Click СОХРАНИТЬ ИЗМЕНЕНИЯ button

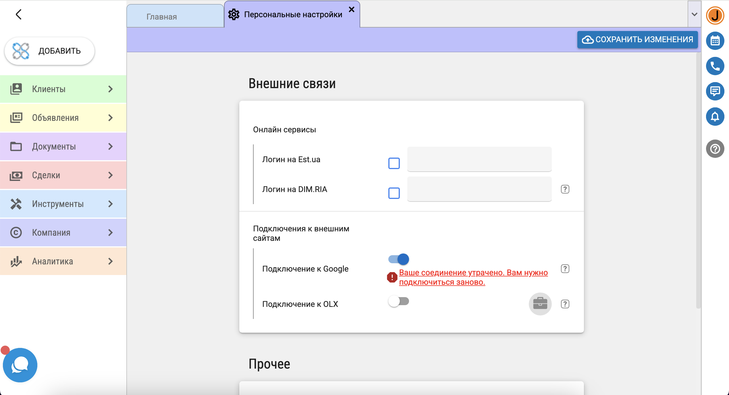pyautogui.click(x=637, y=39)
